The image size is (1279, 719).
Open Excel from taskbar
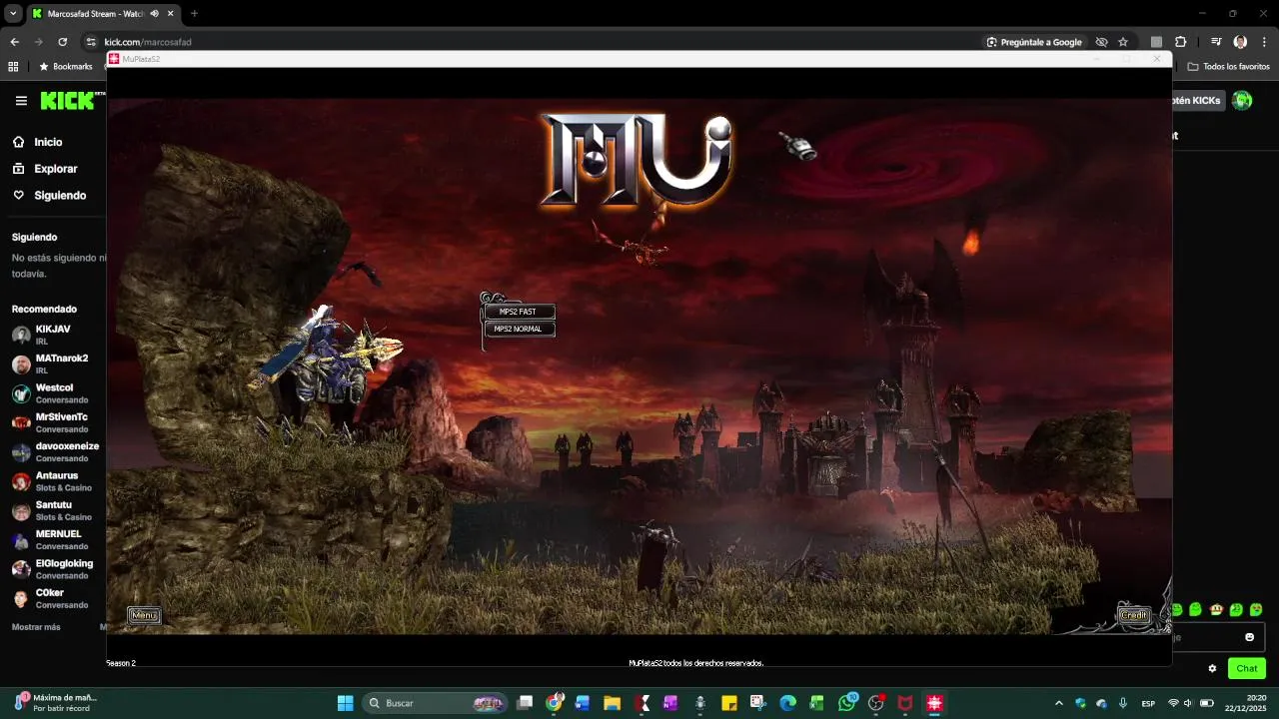(817, 703)
